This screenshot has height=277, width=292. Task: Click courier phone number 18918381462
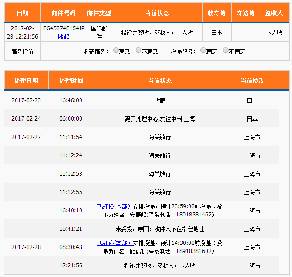coord(194,215)
